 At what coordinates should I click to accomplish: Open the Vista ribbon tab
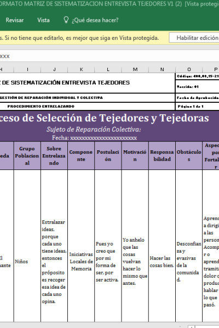(43, 20)
